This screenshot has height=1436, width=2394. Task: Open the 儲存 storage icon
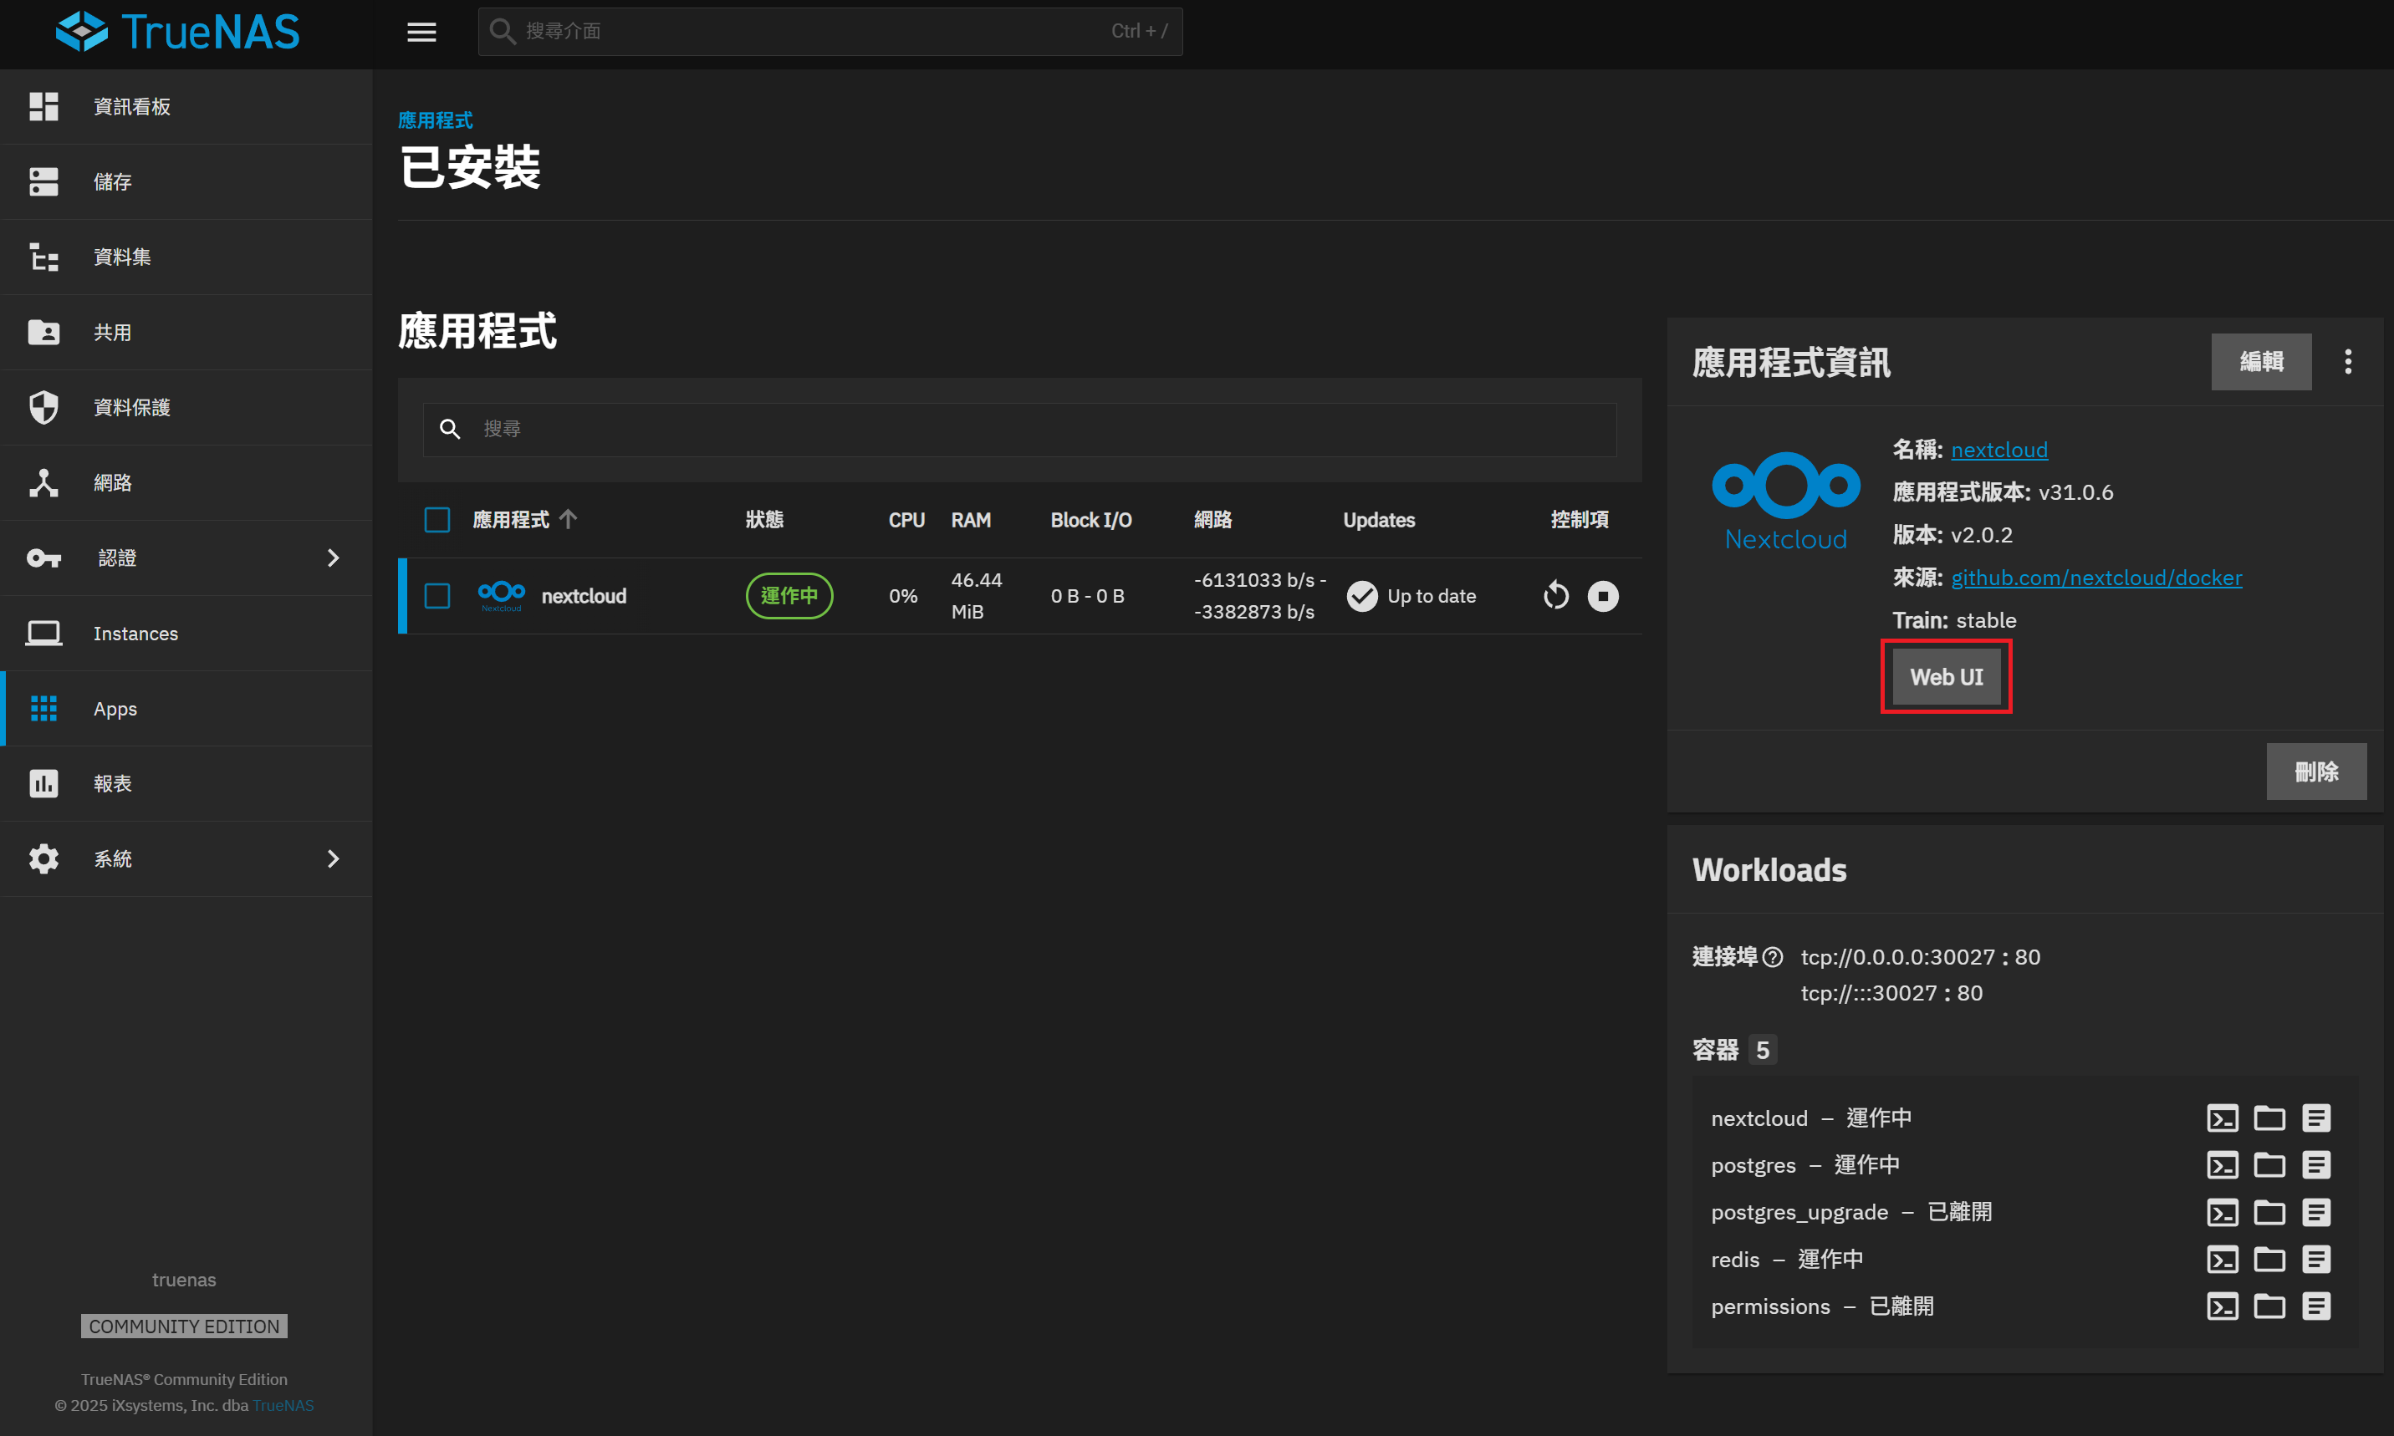pyautogui.click(x=43, y=181)
